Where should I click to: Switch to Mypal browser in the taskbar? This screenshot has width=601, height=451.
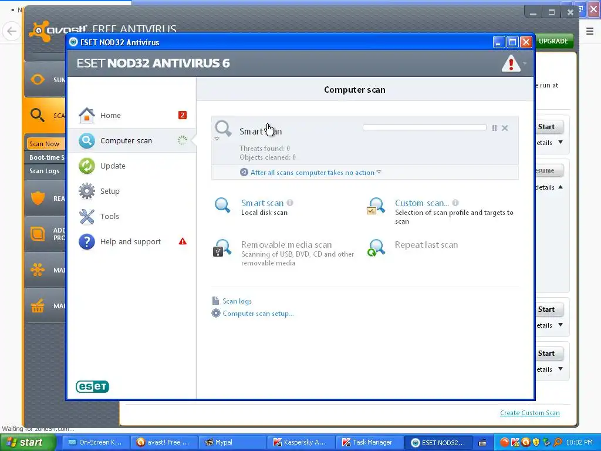tap(231, 442)
